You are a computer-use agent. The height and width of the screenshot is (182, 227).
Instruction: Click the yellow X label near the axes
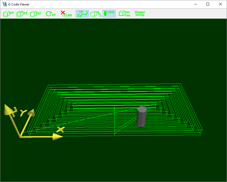click(x=61, y=129)
